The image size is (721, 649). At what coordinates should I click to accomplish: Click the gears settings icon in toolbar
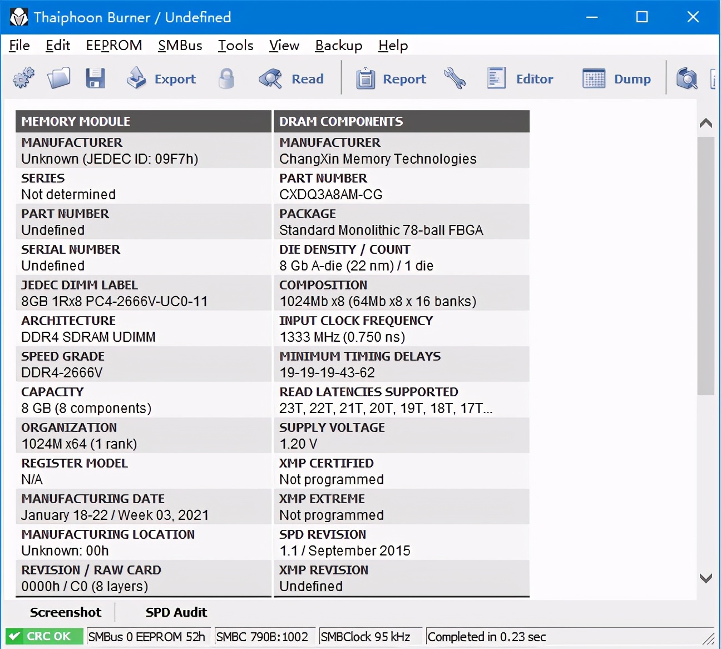[x=23, y=78]
